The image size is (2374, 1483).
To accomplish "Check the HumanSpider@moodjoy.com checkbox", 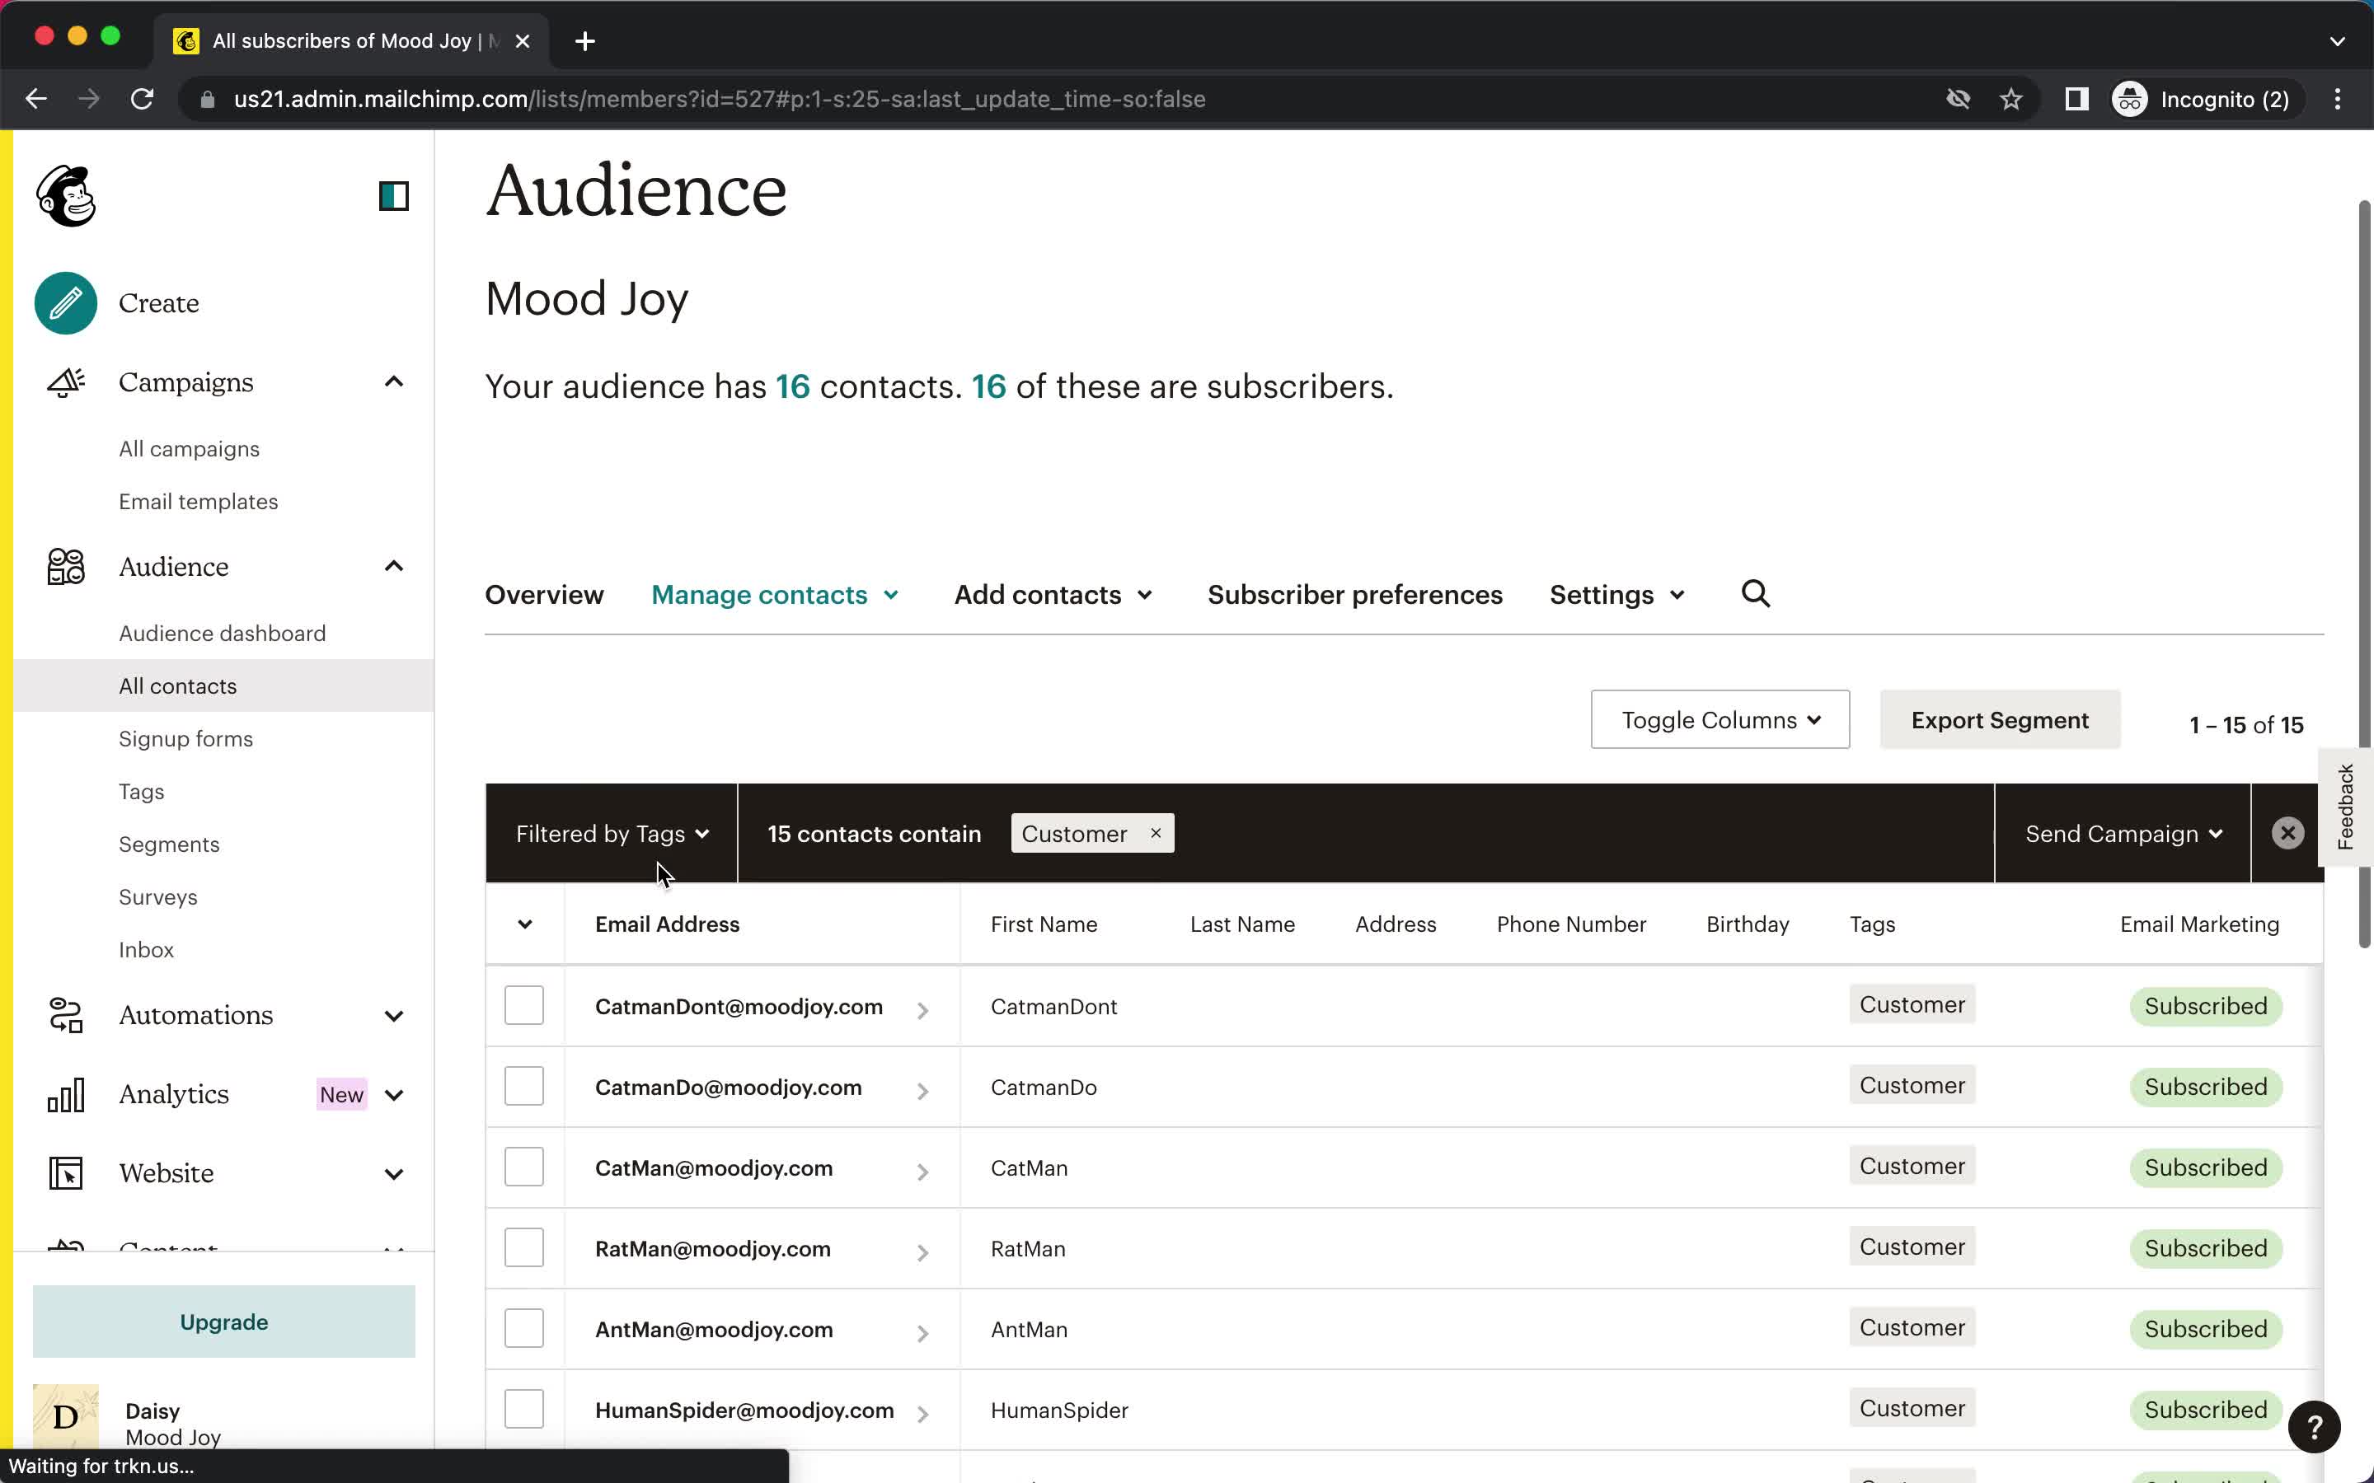I will coord(524,1409).
